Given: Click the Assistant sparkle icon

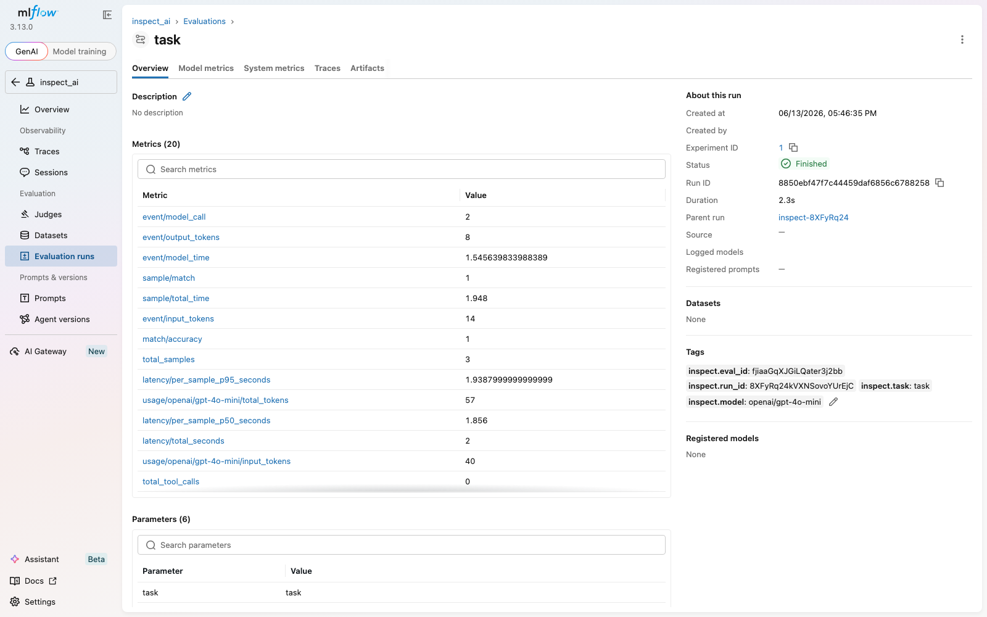Looking at the screenshot, I should tap(15, 559).
